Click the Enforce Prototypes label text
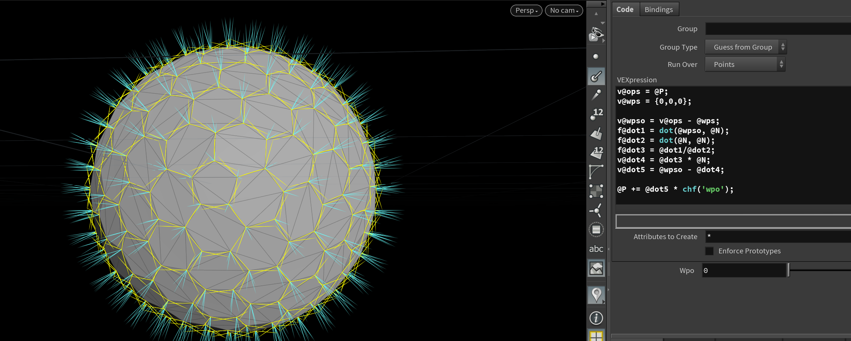 click(749, 251)
